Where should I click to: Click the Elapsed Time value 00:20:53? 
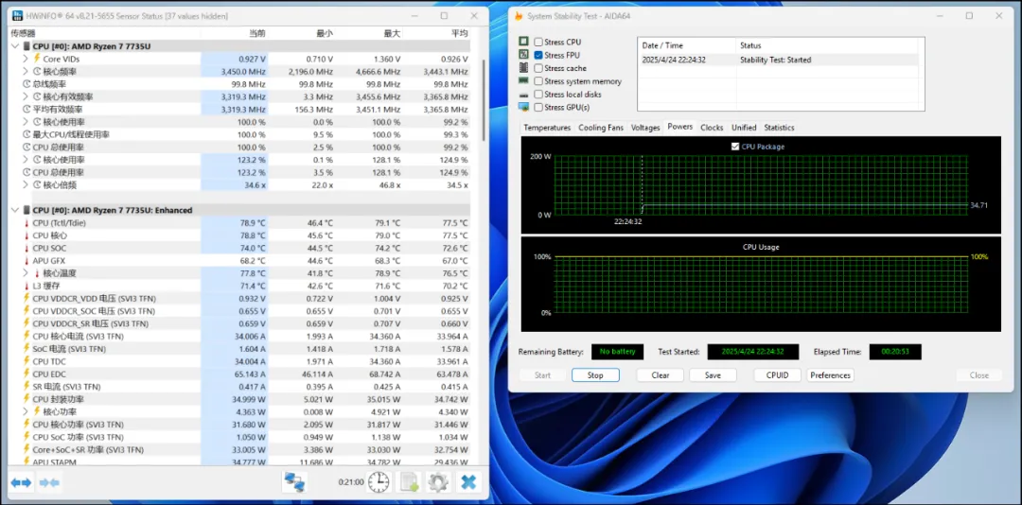(x=895, y=352)
